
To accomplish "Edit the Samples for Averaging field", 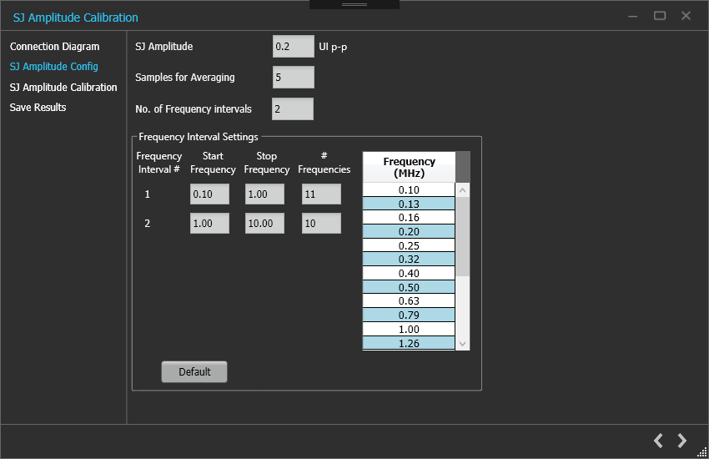I will pos(293,78).
